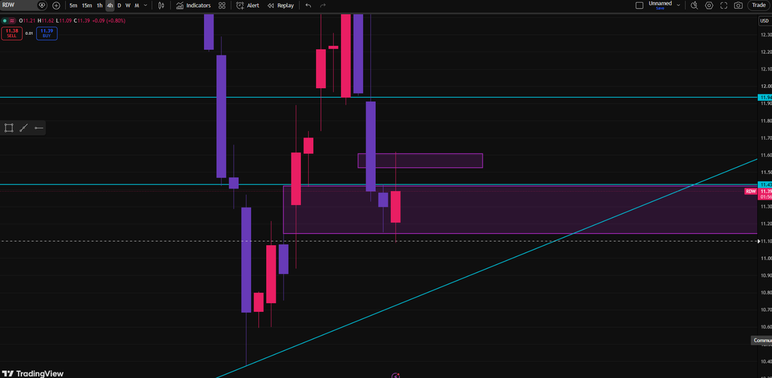Click the Community panel tab
The height and width of the screenshot is (378, 772).
(x=762, y=340)
